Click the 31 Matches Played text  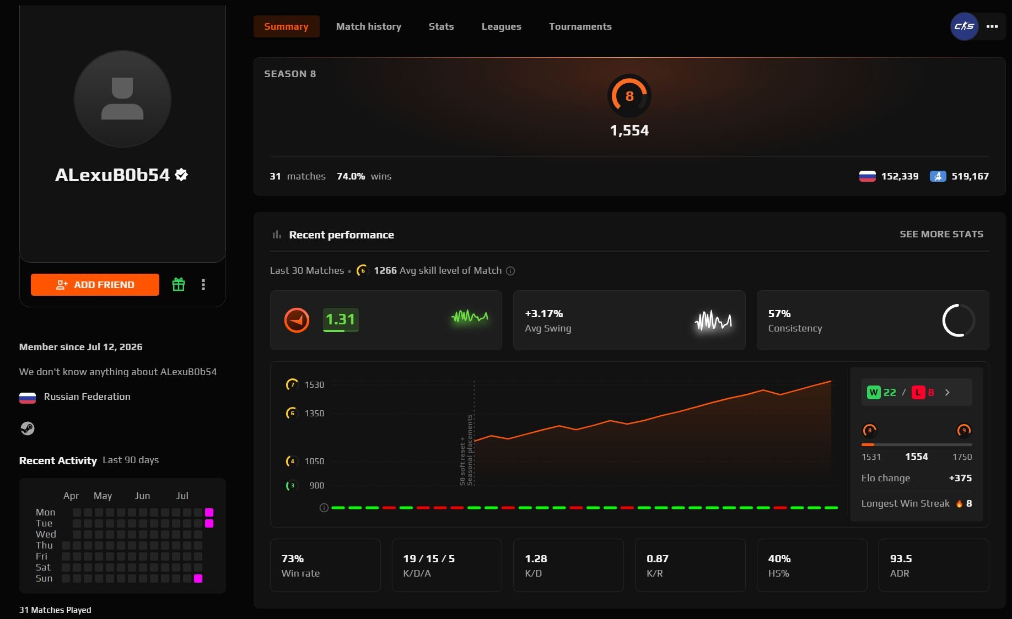point(55,610)
